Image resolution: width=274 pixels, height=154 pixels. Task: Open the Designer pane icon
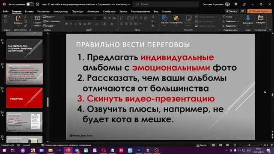coord(260,18)
